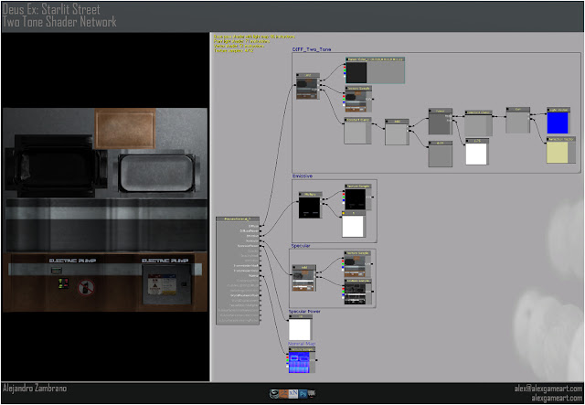Click the xN xNormal icon in footer
Viewport: 585px width, 405px height.
point(293,393)
